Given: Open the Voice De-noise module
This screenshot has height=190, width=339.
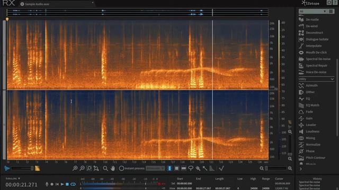Looking at the screenshot, I should [x=313, y=72].
